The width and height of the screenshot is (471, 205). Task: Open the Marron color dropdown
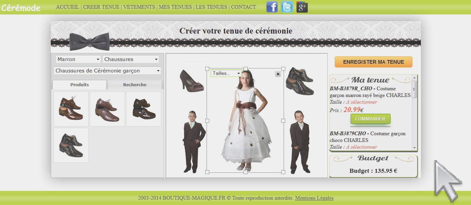(x=78, y=59)
